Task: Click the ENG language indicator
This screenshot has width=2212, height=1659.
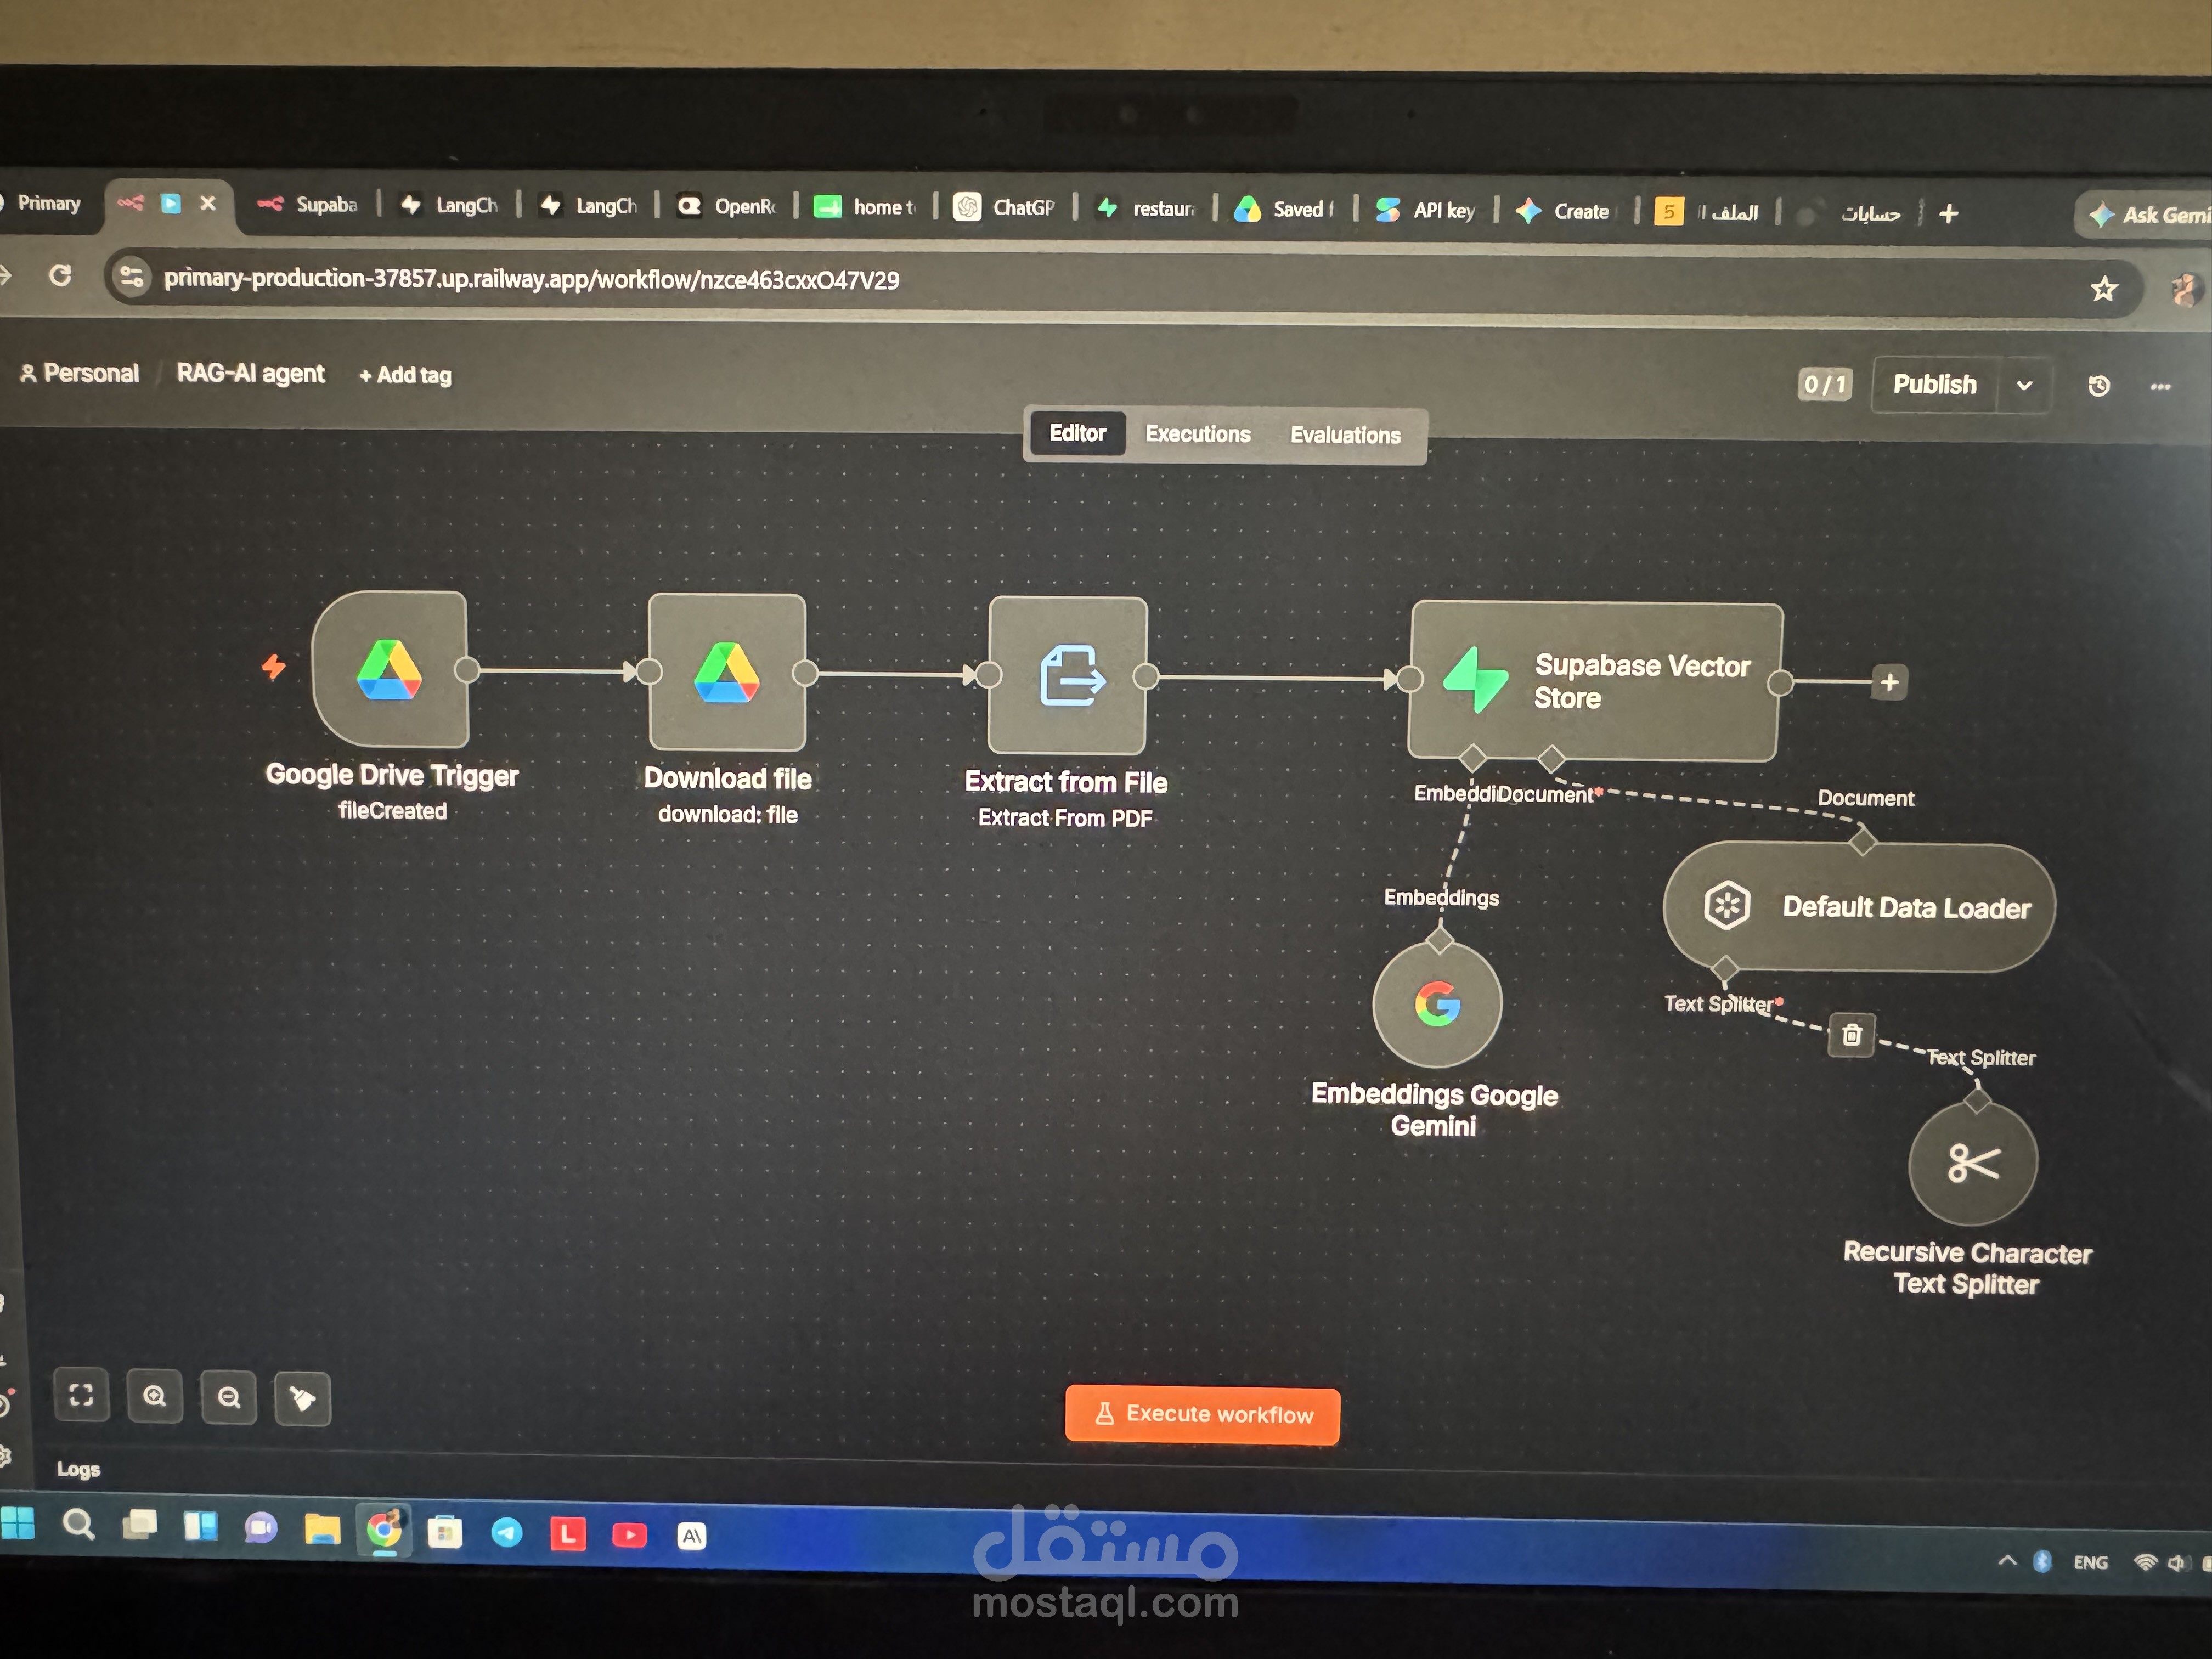Action: (2090, 1562)
